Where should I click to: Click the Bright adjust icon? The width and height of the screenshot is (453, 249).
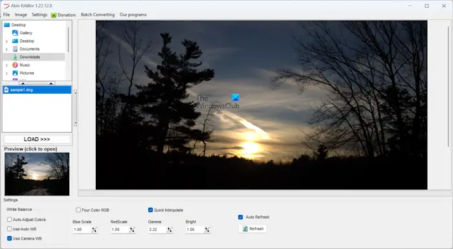pyautogui.click(x=207, y=230)
